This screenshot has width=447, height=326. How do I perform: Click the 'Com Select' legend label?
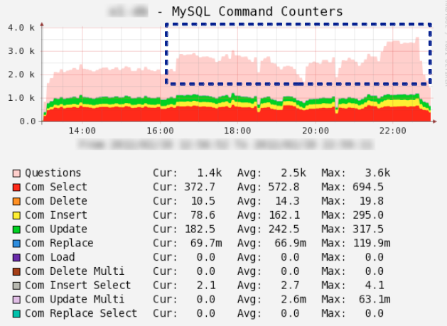[x=56, y=187]
